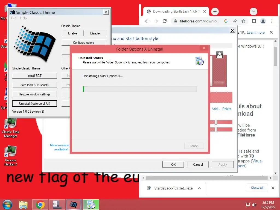
Task: Click Learn more link in infobar
Action: point(256,32)
